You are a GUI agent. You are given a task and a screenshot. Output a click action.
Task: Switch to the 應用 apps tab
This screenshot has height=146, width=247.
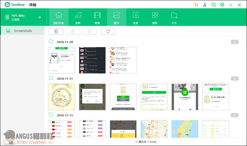[x=155, y=18]
